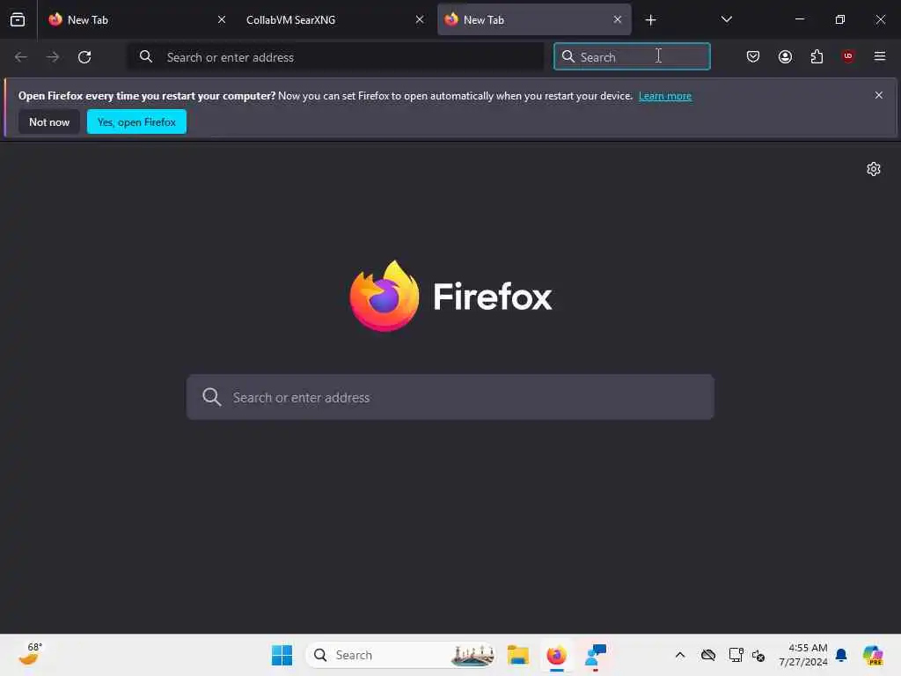Click the Windows taskbar Search box
Screen dimensions: 901x676
(400, 655)
